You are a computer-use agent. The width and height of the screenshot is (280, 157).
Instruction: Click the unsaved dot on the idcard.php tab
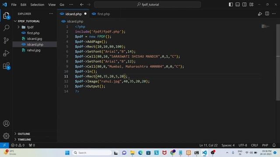tap(85, 14)
